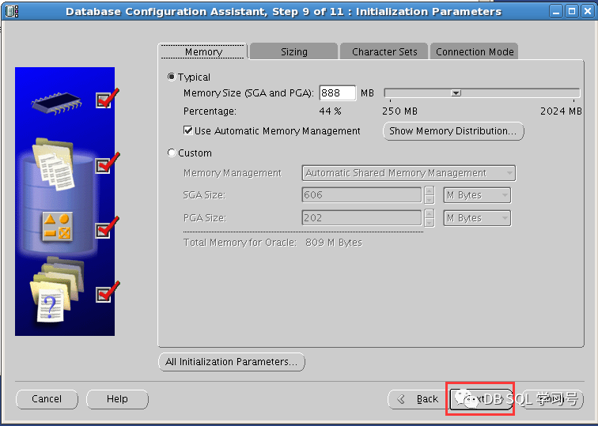Open All Initialization Parameters
Image resolution: width=598 pixels, height=426 pixels.
coord(232,362)
